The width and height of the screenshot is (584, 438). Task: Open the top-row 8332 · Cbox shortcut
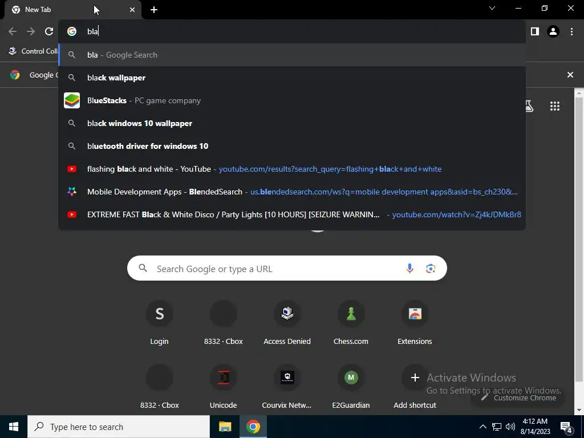224,323
